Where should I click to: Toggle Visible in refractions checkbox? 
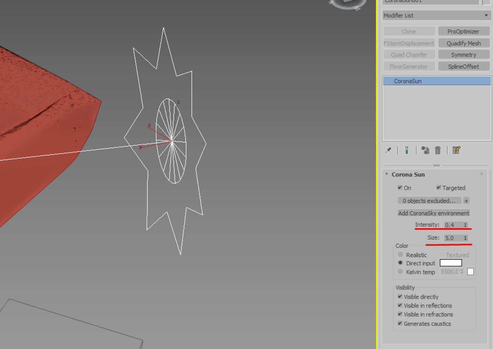(x=400, y=314)
